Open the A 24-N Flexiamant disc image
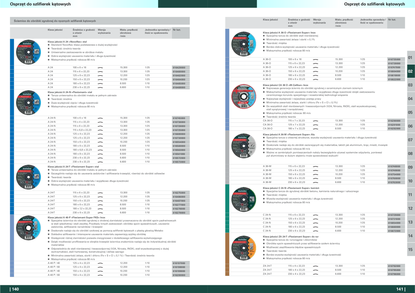The width and height of the screenshot is (415, 293). (x=28, y=102)
